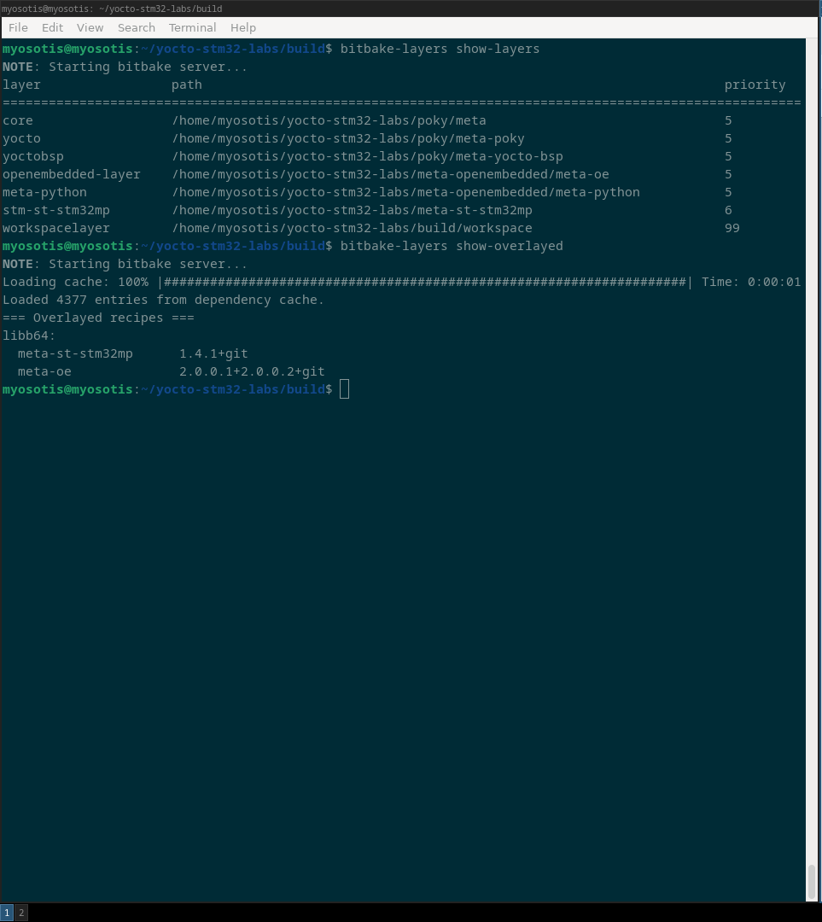Click the priority value 99
This screenshot has width=822, height=922.
coord(732,228)
